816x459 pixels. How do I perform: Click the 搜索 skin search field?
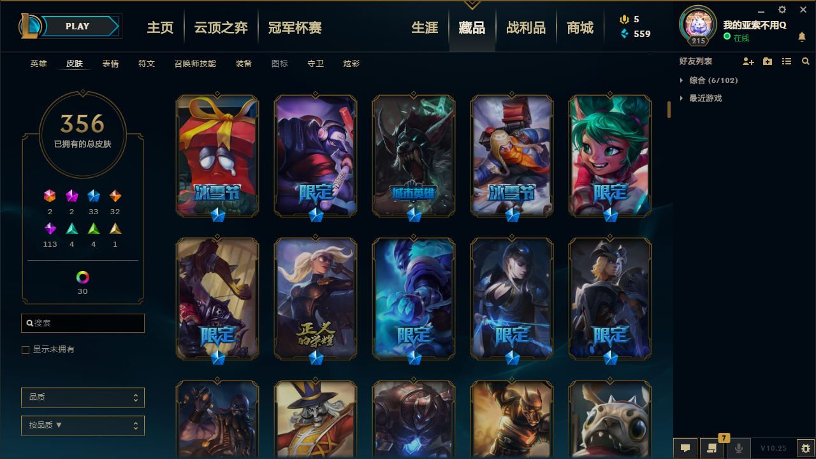coord(83,323)
